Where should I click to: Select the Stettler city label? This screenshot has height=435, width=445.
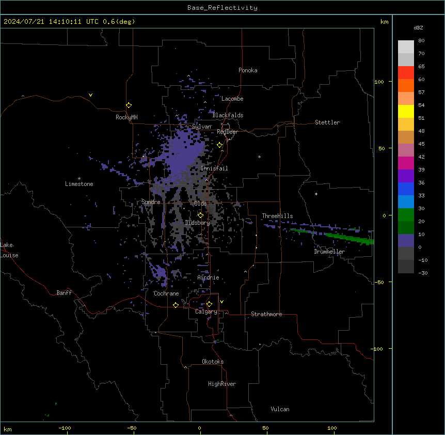coord(327,122)
